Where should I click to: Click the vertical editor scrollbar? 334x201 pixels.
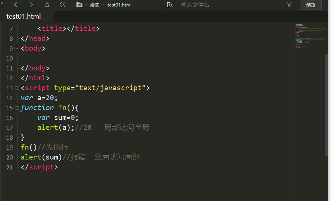tap(326, 105)
